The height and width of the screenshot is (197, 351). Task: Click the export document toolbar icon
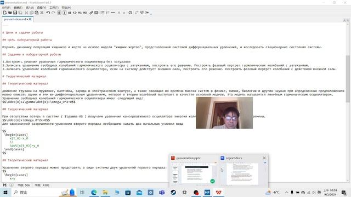(147, 13)
